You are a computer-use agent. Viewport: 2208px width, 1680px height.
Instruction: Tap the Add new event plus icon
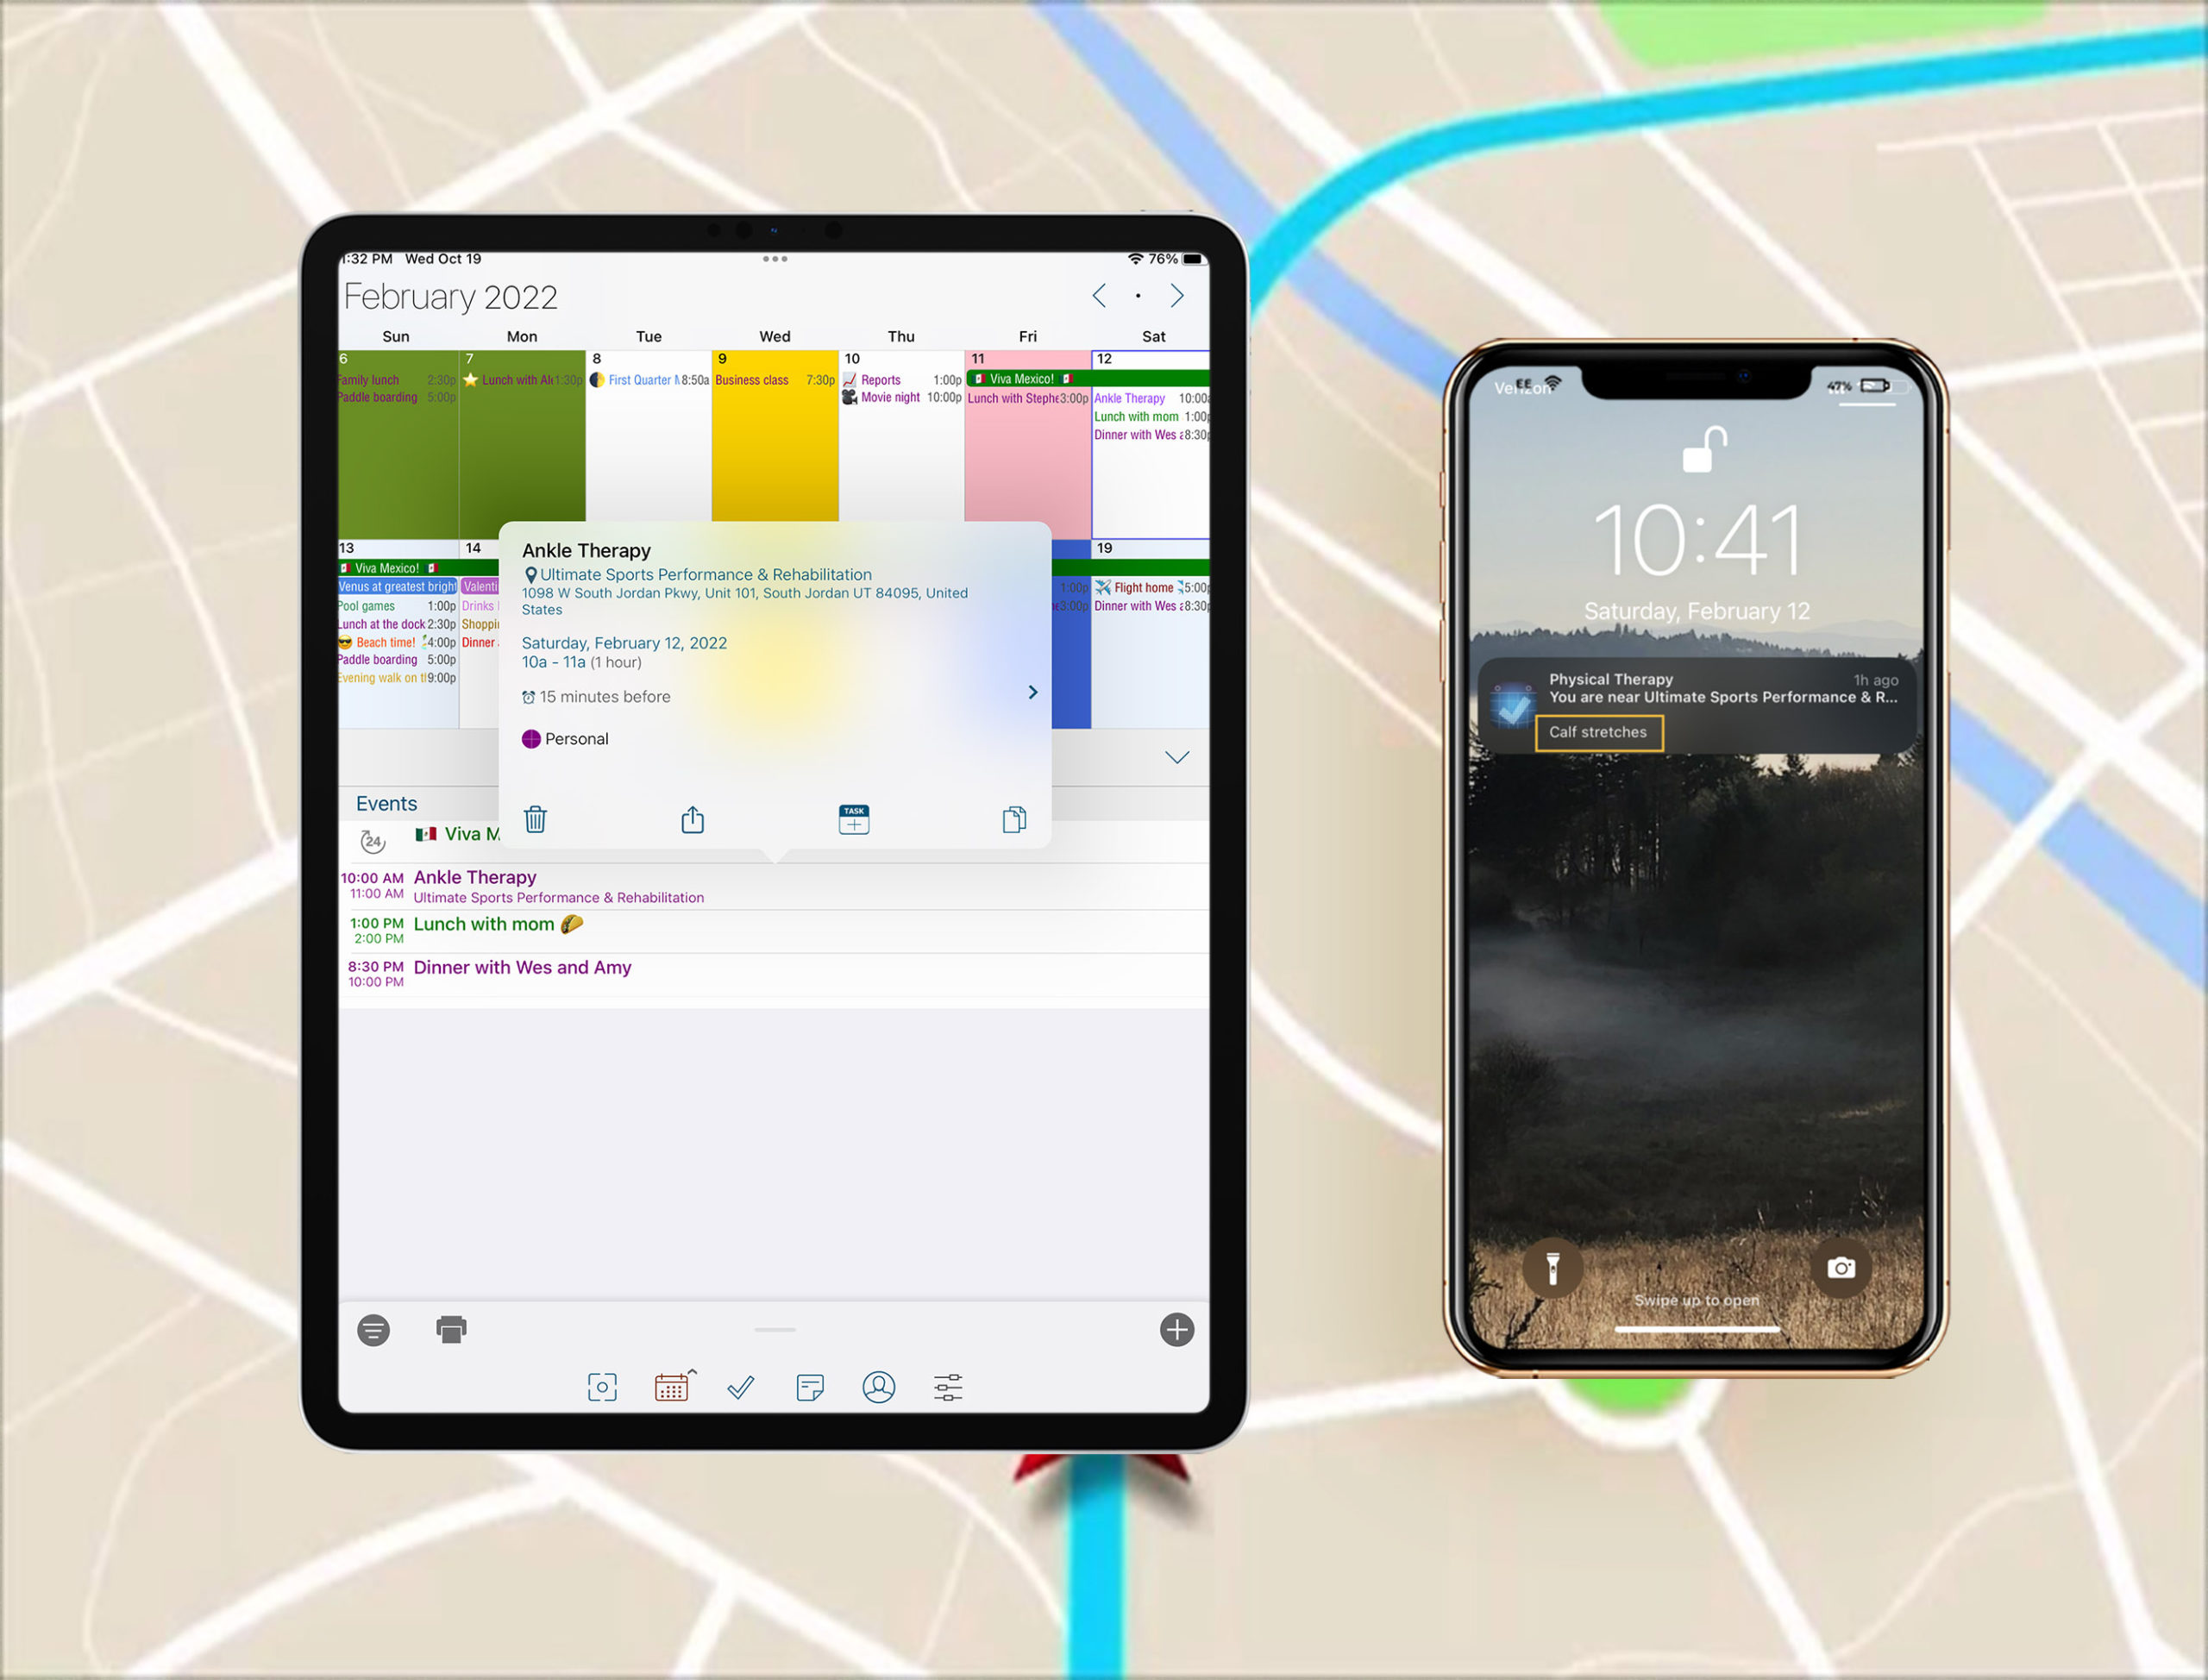pyautogui.click(x=1176, y=1327)
